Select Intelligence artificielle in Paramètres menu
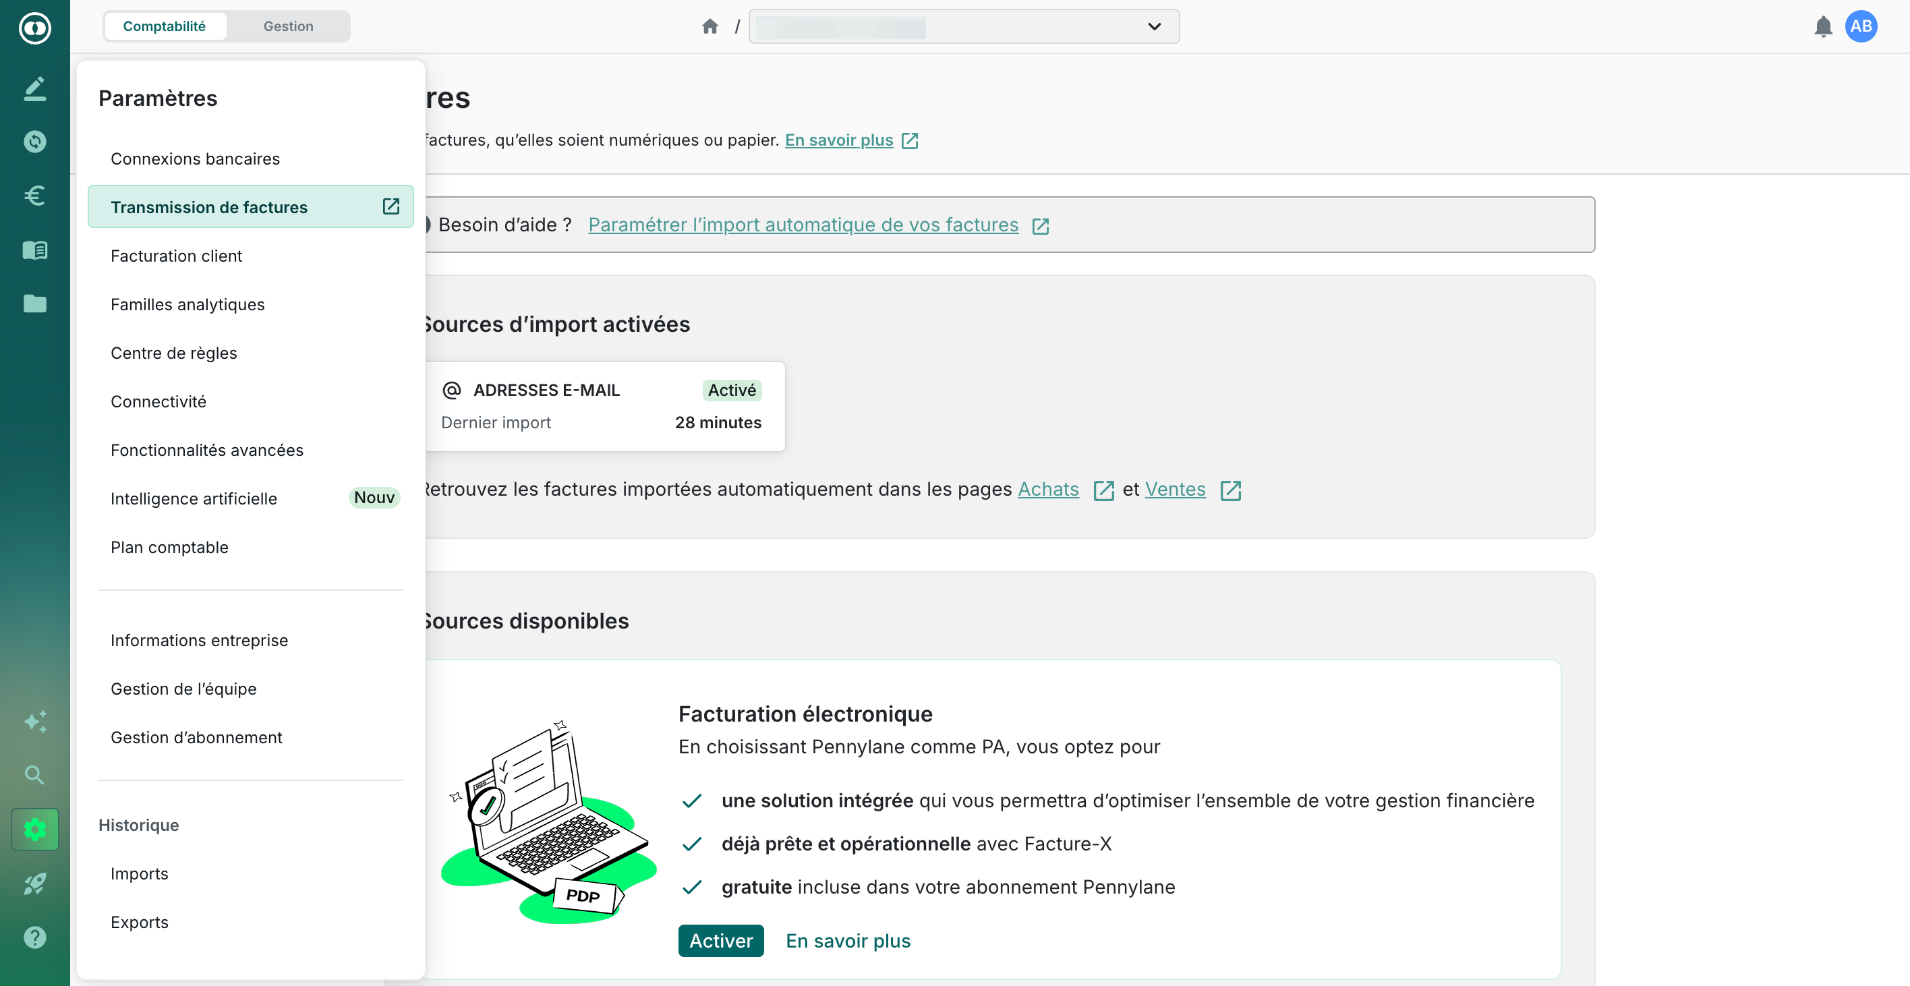 [194, 498]
